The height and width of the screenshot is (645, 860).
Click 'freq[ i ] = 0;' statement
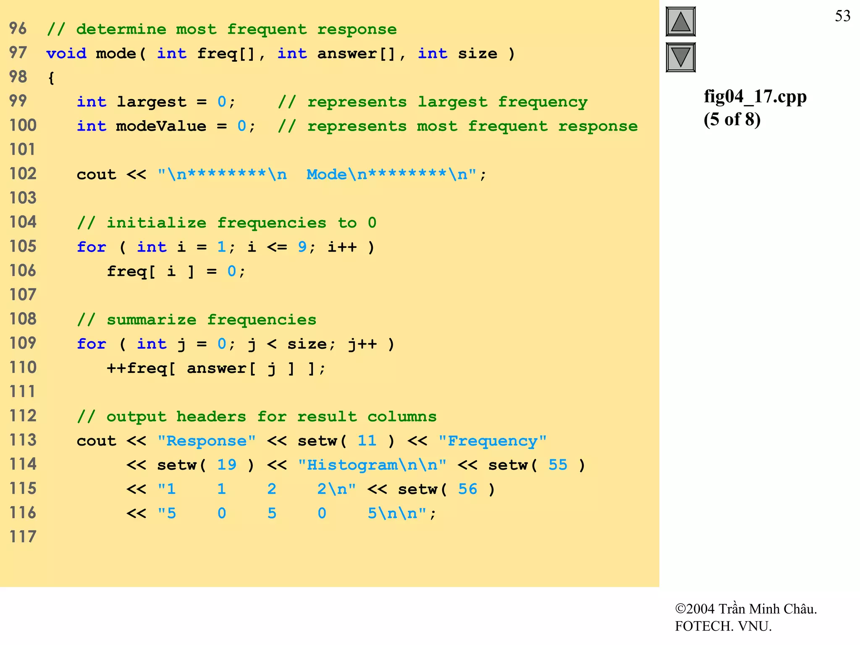click(176, 271)
